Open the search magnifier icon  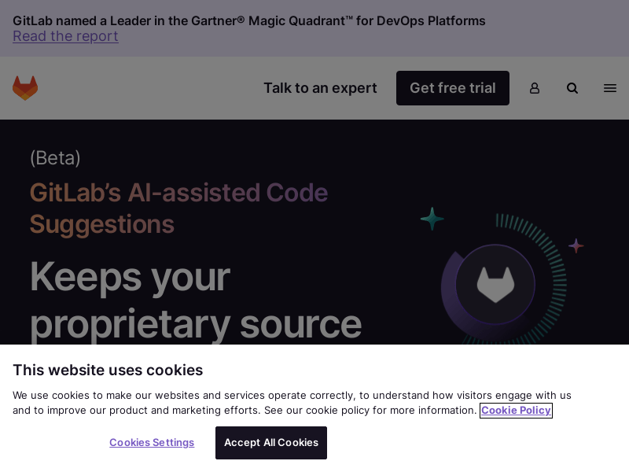(572, 88)
